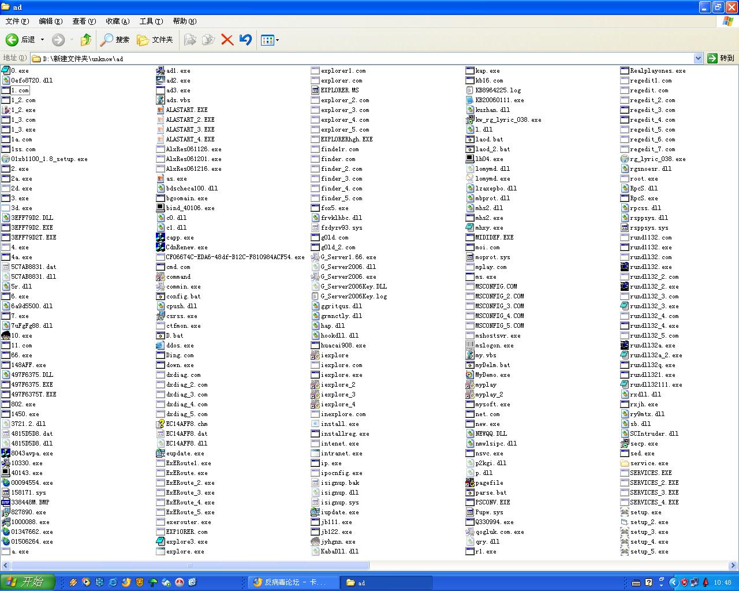Image resolution: width=739 pixels, height=591 pixels.
Task: Open the 工具(T) menu
Action: [x=151, y=21]
